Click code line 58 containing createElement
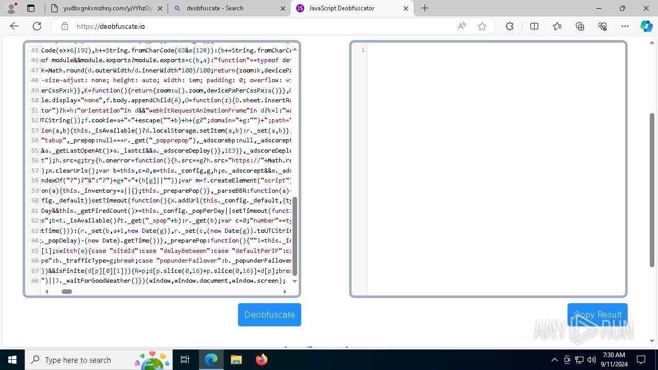The height and width of the screenshot is (370, 658). [166, 180]
